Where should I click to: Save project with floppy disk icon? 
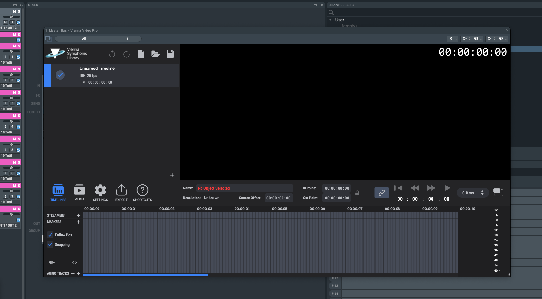click(x=170, y=54)
